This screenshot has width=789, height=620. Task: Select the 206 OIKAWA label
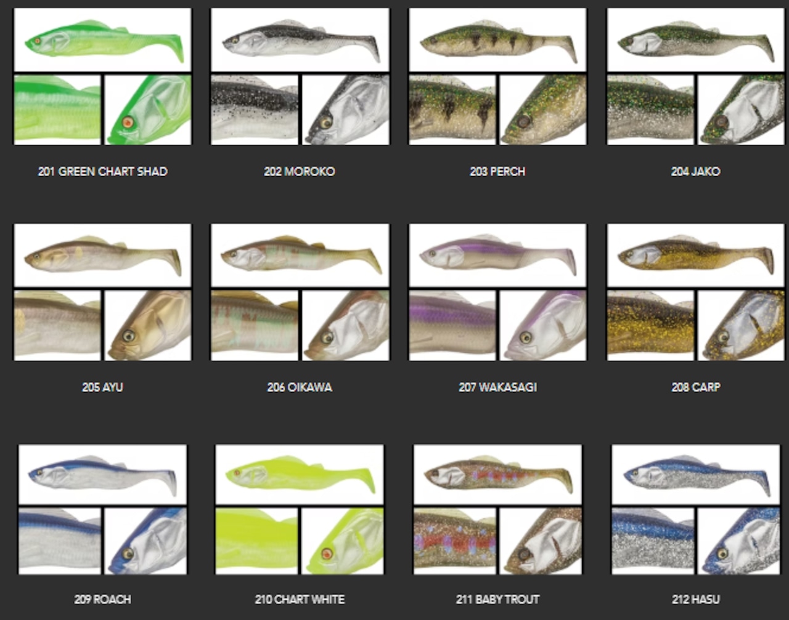coord(300,387)
